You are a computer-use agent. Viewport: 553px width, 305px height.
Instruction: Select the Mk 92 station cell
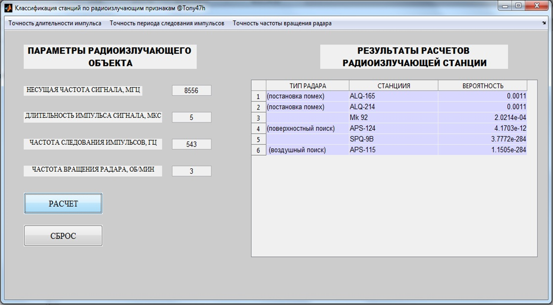point(393,118)
